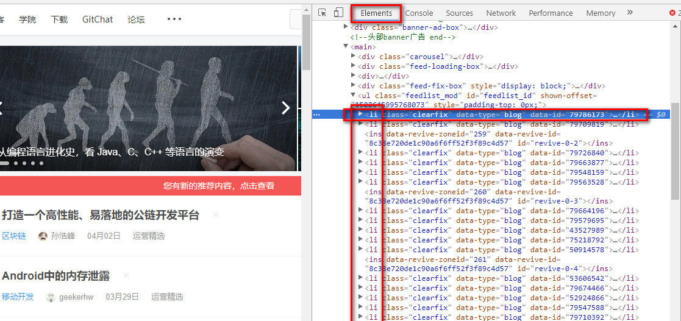The width and height of the screenshot is (681, 321).
Task: Open the Sources tab
Action: [x=459, y=13]
